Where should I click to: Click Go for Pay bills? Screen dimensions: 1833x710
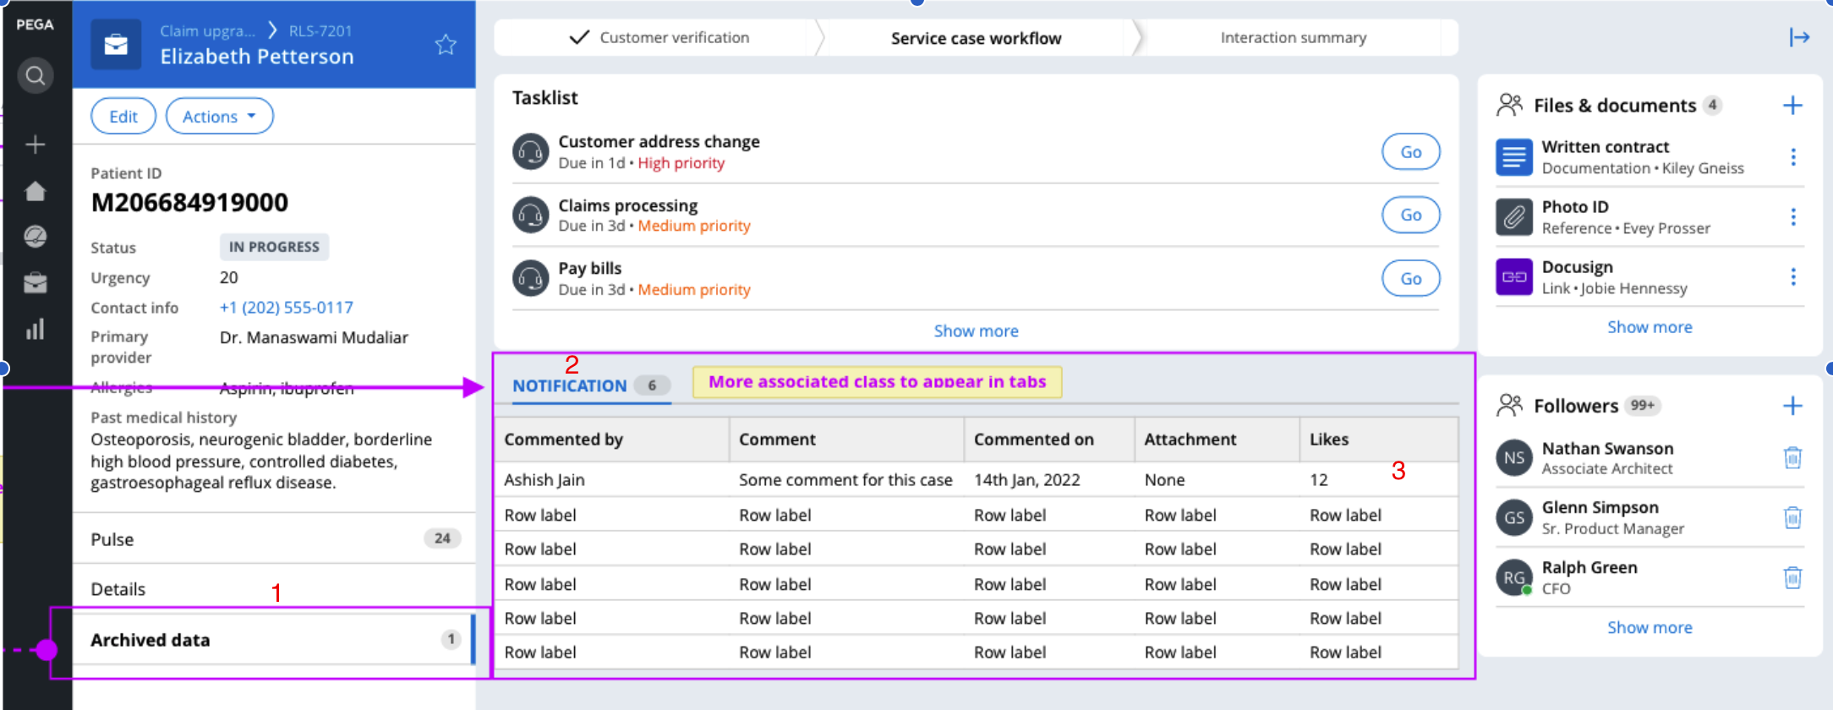1411,278
